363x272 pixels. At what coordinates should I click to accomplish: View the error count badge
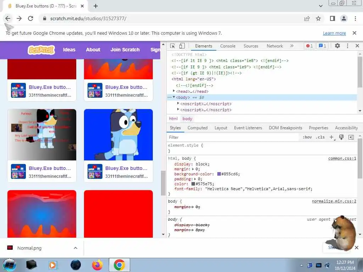[309, 46]
